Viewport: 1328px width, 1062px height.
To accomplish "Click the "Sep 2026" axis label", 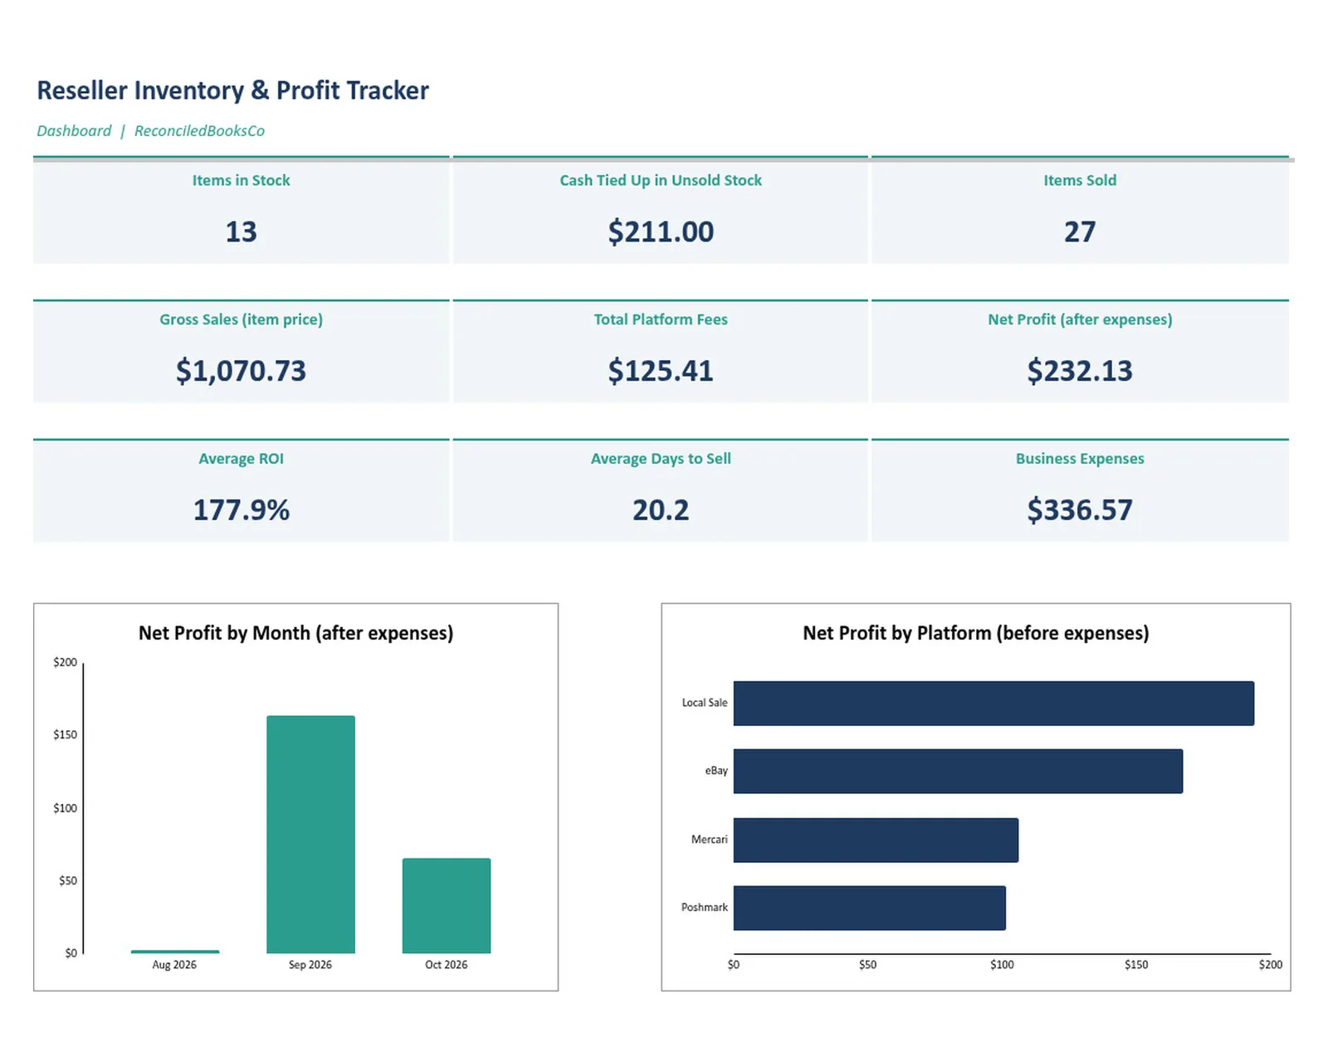I will pos(310,965).
